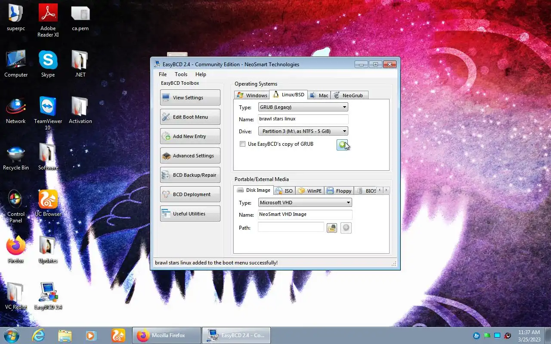Click the red system tray icon

point(508,335)
